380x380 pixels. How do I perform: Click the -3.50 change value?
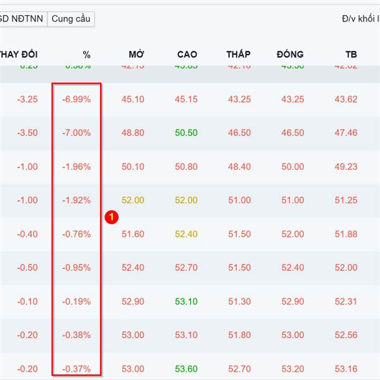pyautogui.click(x=27, y=133)
